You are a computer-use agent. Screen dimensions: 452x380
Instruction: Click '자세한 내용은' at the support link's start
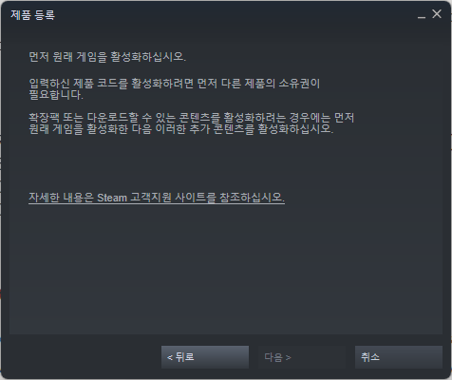(61, 198)
